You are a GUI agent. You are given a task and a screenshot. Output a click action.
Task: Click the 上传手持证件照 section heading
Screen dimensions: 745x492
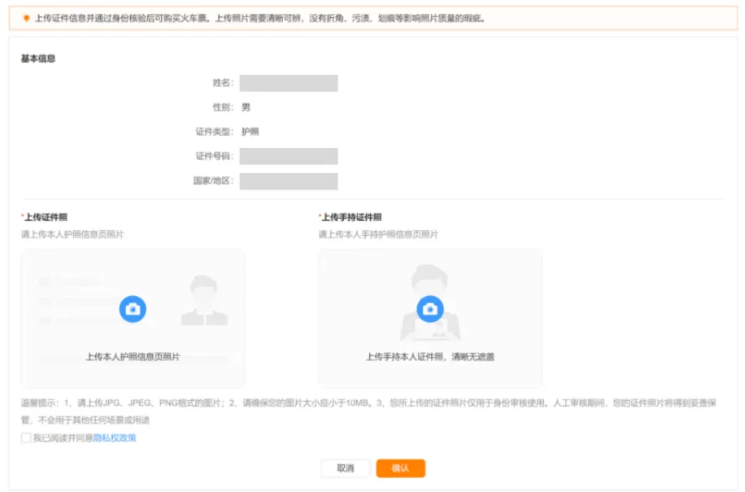351,217
